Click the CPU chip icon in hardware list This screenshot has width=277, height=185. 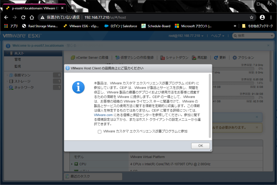pyautogui.click(x=76, y=164)
